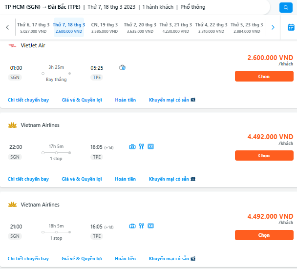
Task: Choose the VietJet Air 2.600.000 VND flight
Action: click(264, 76)
